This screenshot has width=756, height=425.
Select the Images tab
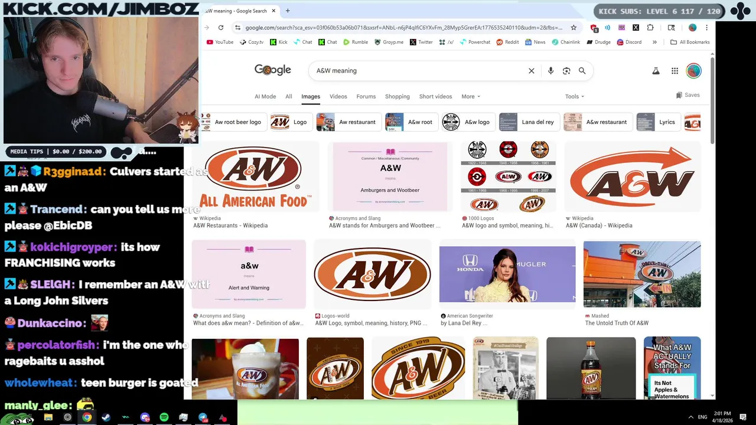click(x=311, y=96)
